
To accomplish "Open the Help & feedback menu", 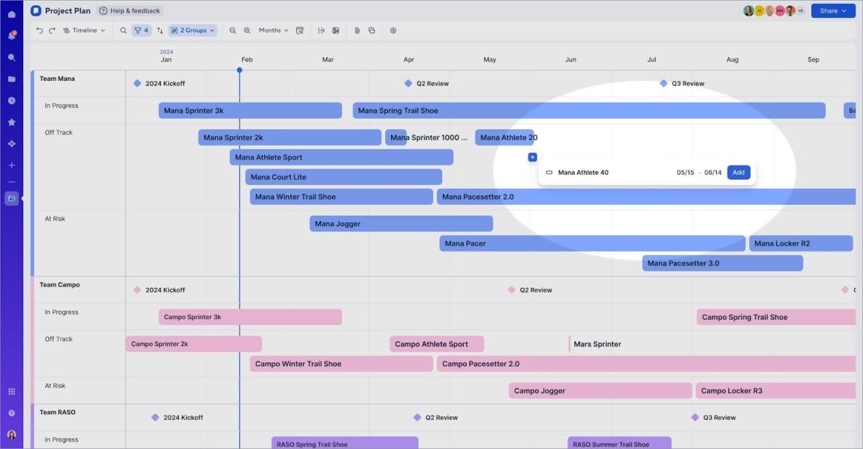I will tap(130, 10).
